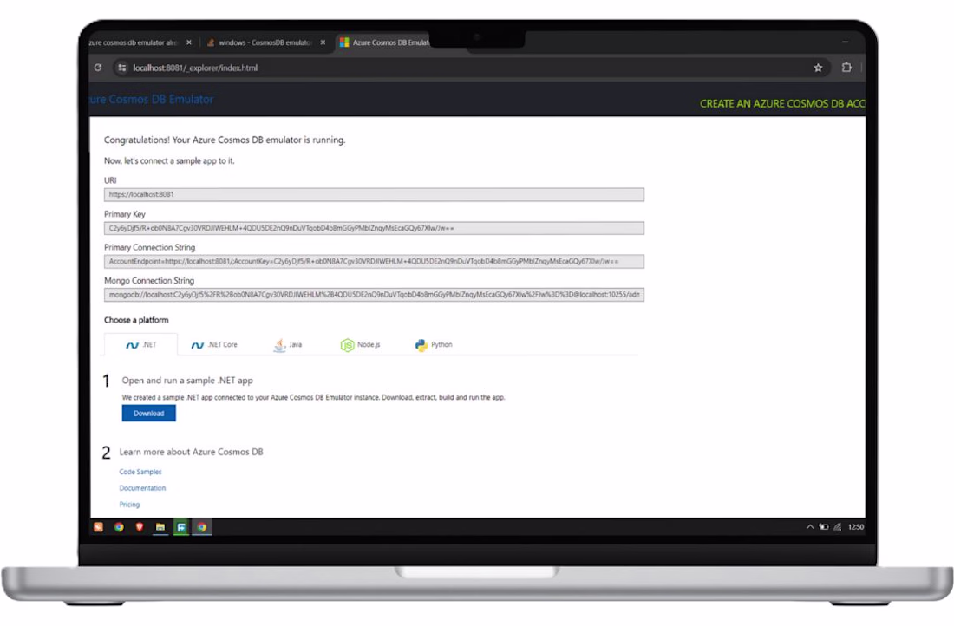This screenshot has height=626, width=954.
Task: Click 'Learn more about Azure Cosmos DB' heading
Action: (191, 452)
